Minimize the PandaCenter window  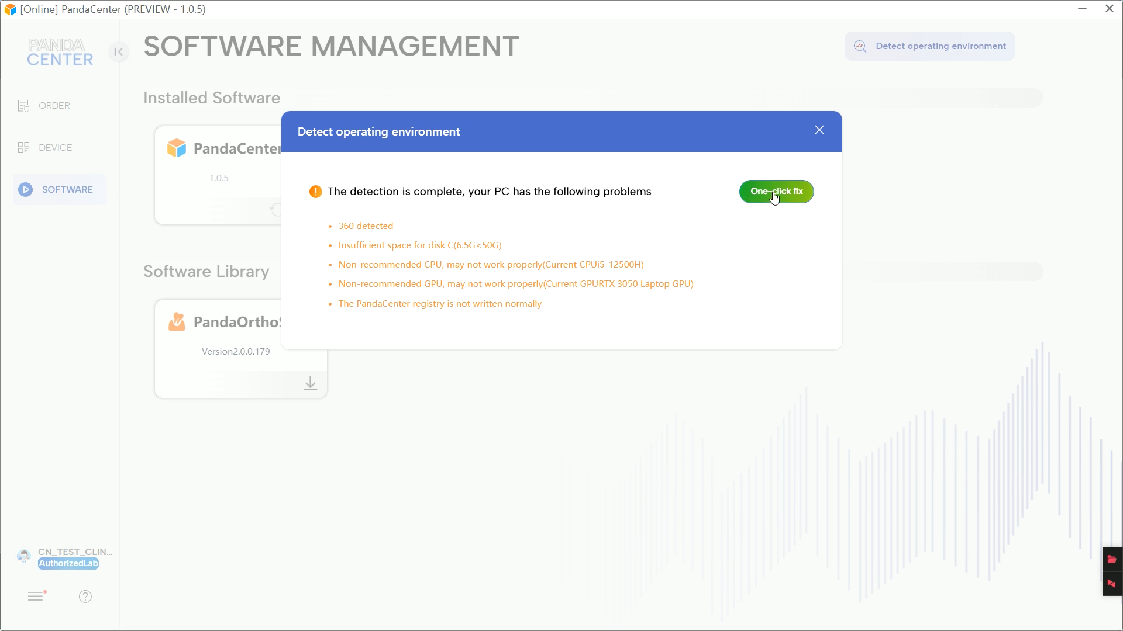click(1082, 9)
